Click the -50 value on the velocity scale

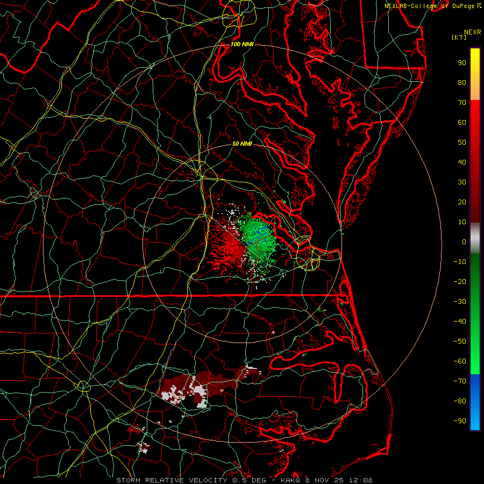460,341
